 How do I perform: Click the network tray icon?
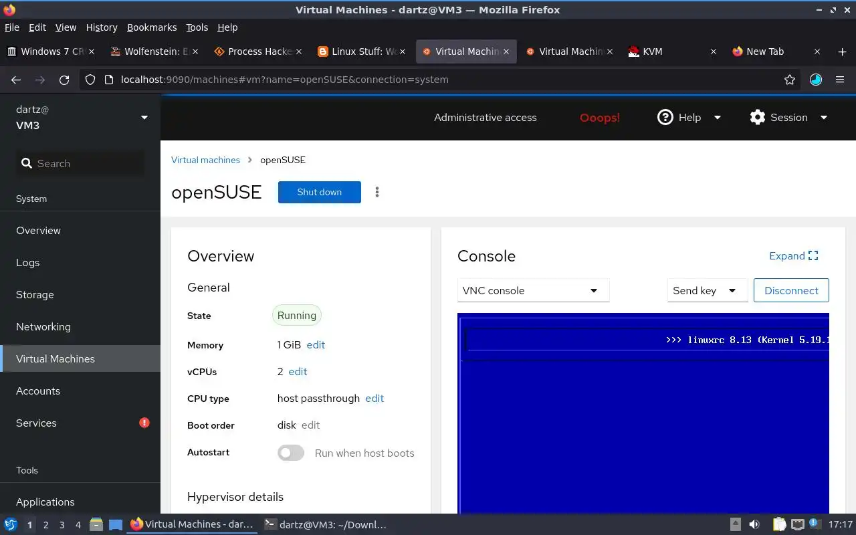[797, 524]
